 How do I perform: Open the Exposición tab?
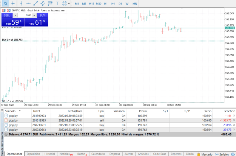pyautogui.click(x=33, y=154)
